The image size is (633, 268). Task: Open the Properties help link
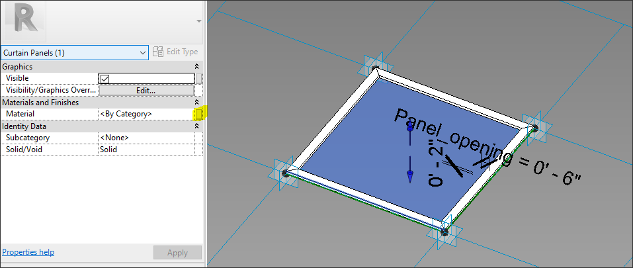click(x=28, y=252)
